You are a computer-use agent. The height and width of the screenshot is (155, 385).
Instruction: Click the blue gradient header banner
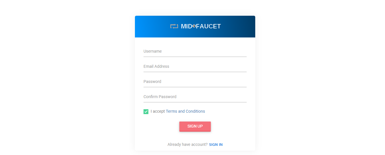pos(195,27)
